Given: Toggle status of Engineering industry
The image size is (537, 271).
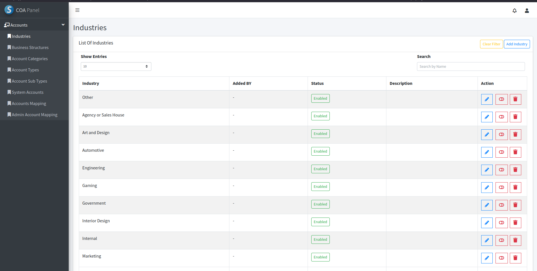Looking at the screenshot, I should (501, 170).
